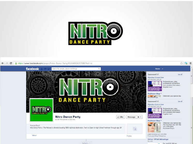The image size is (193, 144).
Task: Open the gear dropdown beside Message
Action: (x=139, y=117)
